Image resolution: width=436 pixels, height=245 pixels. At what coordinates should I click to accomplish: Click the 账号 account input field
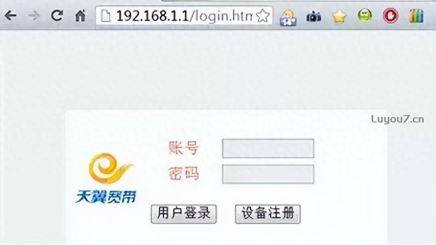pos(268,148)
